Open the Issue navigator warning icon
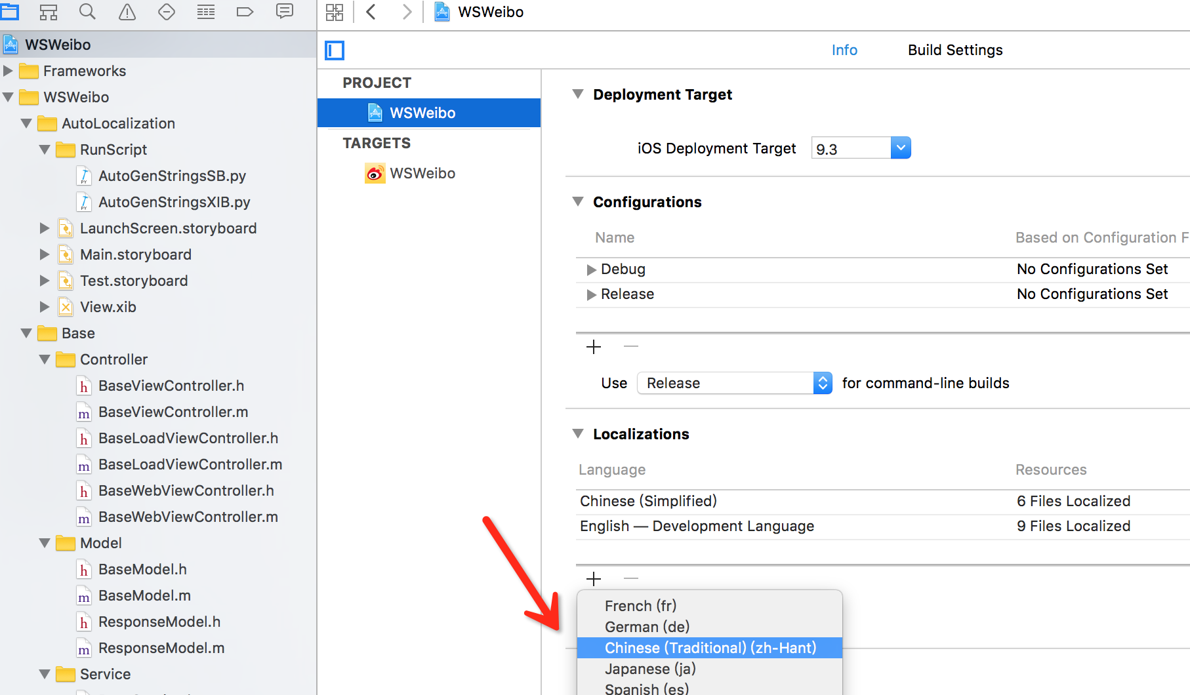 click(x=127, y=11)
